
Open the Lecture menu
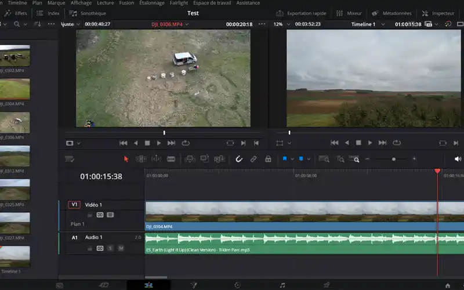pyautogui.click(x=106, y=3)
